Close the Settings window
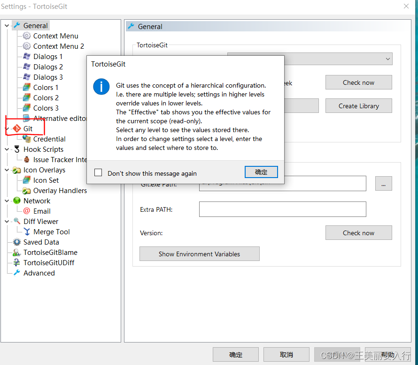The image size is (418, 365). [406, 6]
